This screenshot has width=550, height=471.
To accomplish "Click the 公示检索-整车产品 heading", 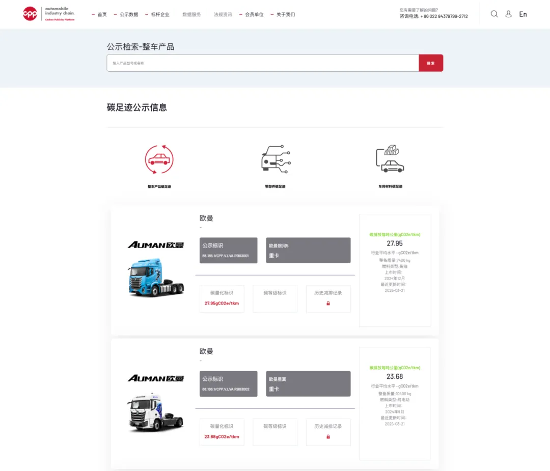I will click(141, 47).
